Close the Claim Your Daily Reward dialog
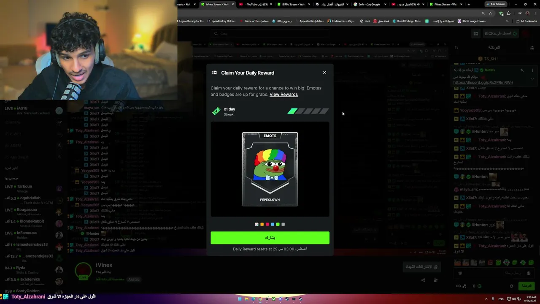Image resolution: width=540 pixels, height=304 pixels. tap(324, 73)
